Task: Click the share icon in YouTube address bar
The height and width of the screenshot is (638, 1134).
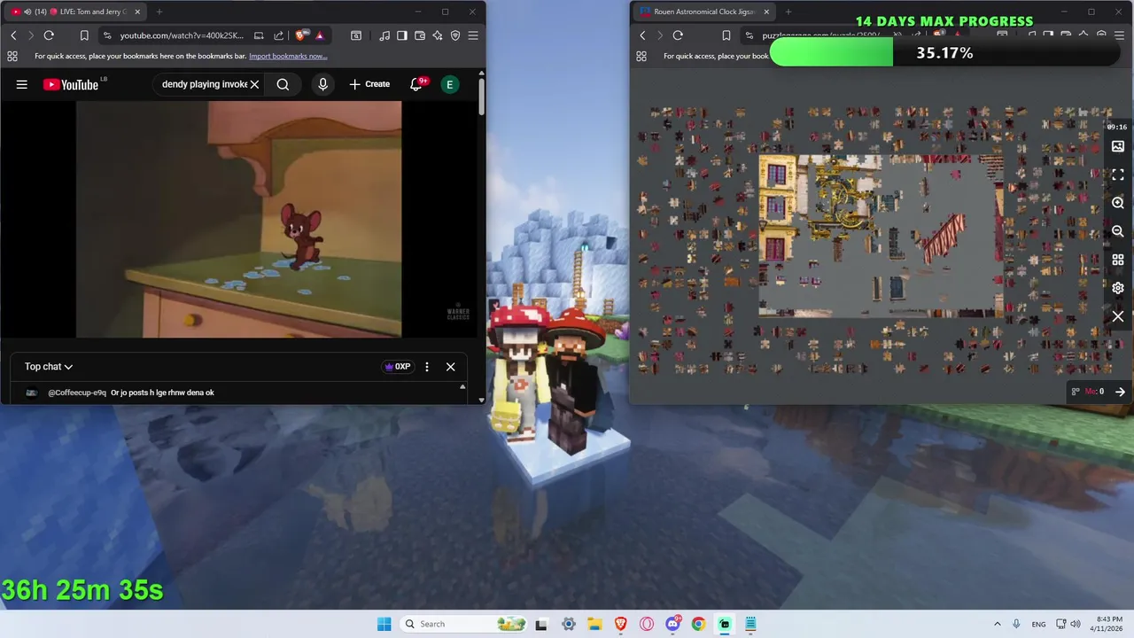Action: point(279,35)
